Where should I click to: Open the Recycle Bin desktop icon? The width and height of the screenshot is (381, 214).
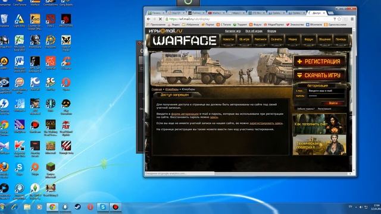pos(4,20)
